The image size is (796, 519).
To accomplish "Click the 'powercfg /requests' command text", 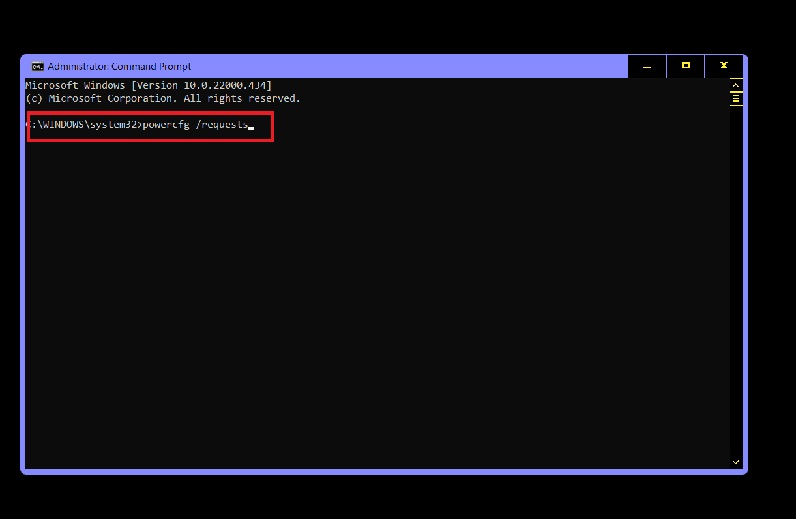I will pos(196,125).
